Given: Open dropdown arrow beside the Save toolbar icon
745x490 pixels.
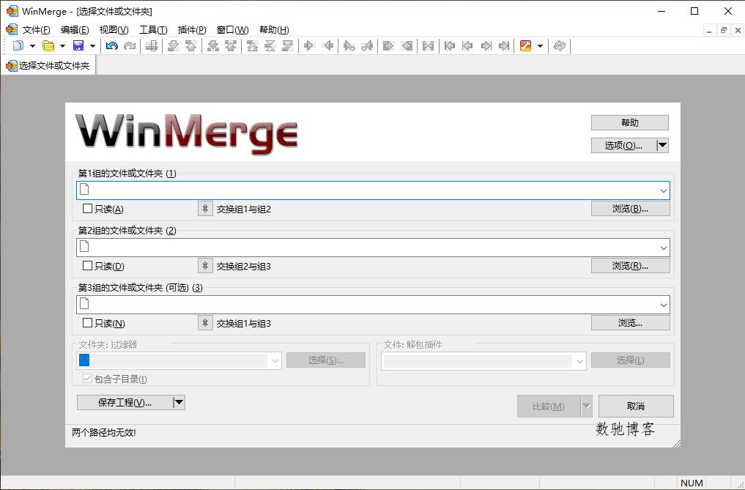Looking at the screenshot, I should (x=92, y=46).
